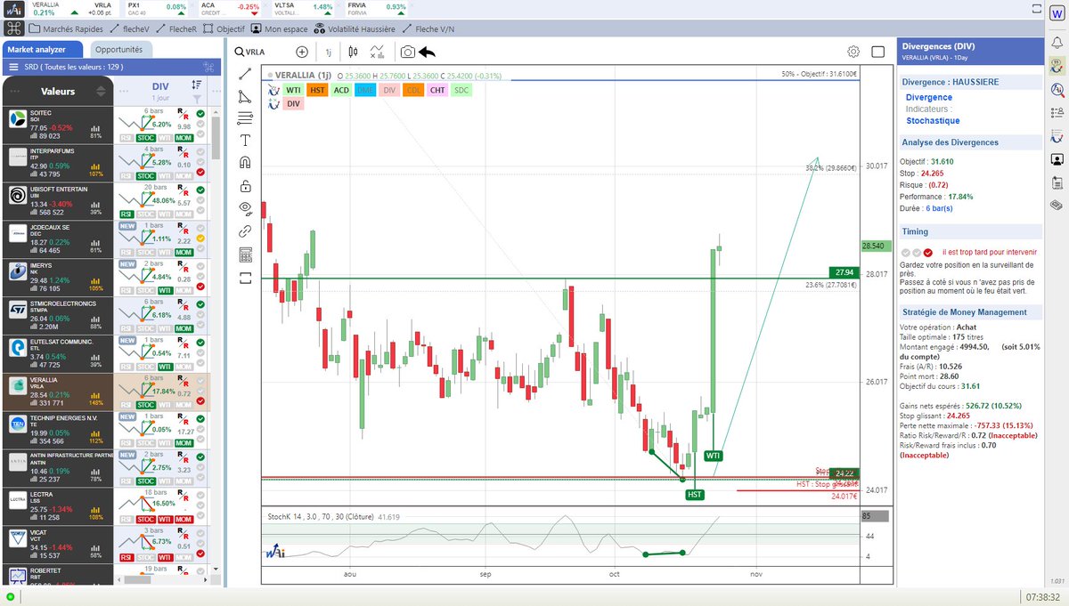Open the clipboard report sidebar icon
Image resolution: width=1069 pixels, height=606 pixels.
point(1057,182)
